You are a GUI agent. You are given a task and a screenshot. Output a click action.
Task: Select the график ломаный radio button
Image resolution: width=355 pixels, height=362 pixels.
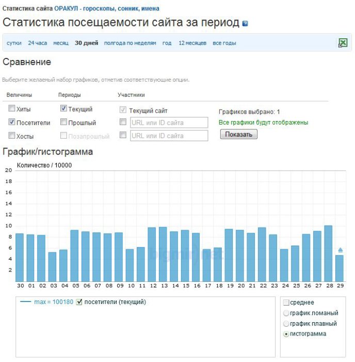pos(286,313)
